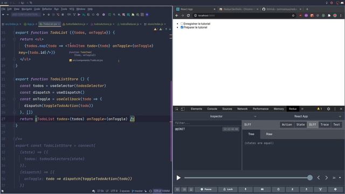
Task: Select the GitHub browser tab
Action: (282, 9)
